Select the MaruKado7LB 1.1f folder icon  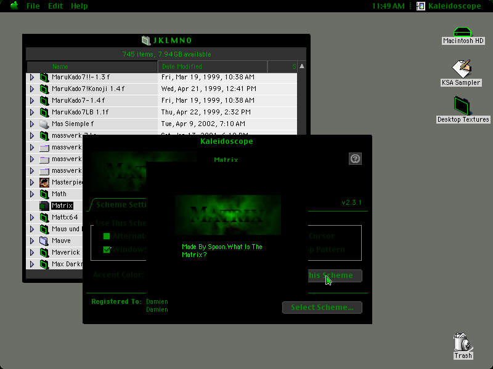pyautogui.click(x=44, y=112)
